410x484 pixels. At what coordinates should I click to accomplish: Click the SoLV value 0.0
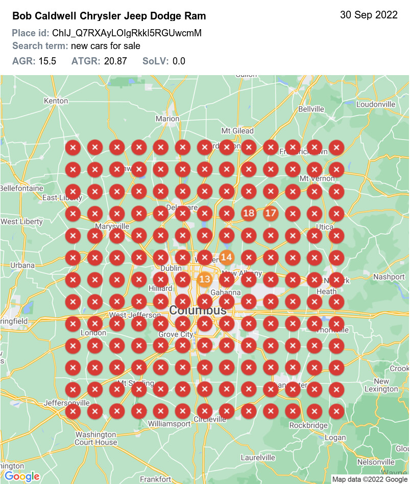point(179,61)
